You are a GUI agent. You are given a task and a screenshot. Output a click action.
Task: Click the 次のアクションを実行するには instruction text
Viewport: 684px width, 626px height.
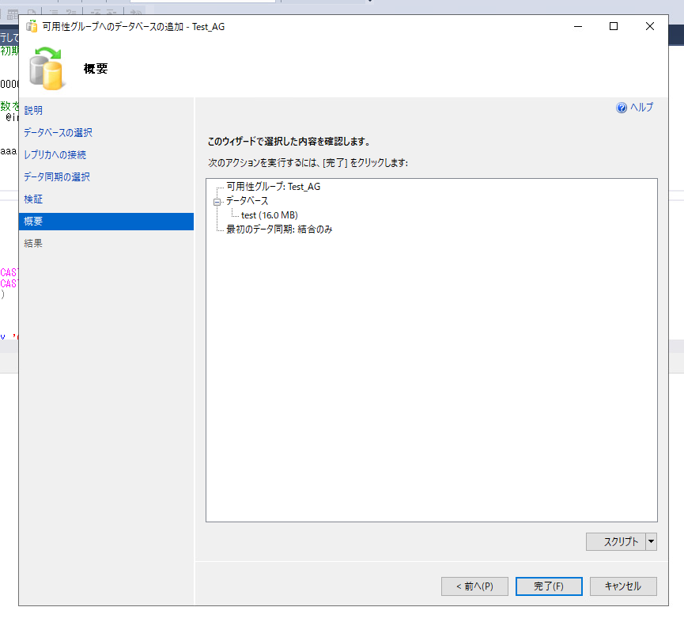pyautogui.click(x=308, y=163)
